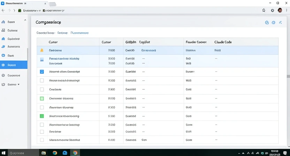The image size is (290, 156).
Task: Open Task View icon on taskbar
Action: click(x=44, y=153)
